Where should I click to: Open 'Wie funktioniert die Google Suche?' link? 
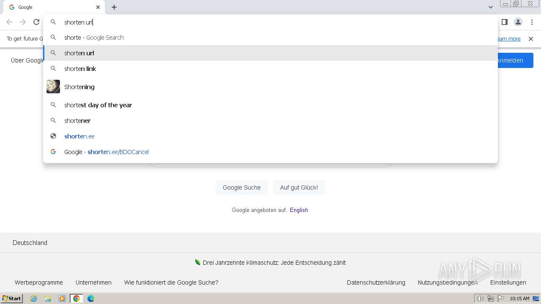[x=171, y=282]
